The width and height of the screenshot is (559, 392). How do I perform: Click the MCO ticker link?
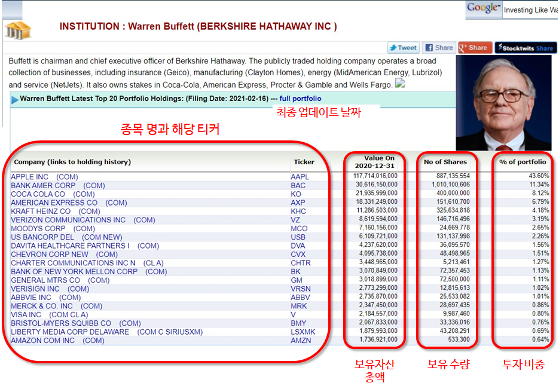(x=299, y=228)
